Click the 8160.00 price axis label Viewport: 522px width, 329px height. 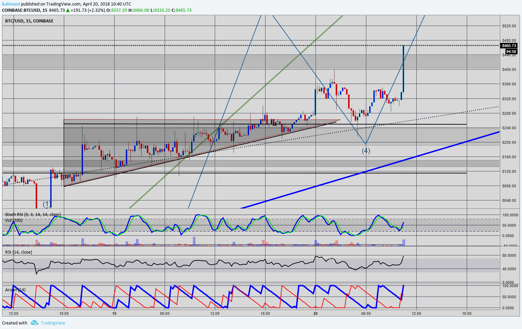[x=509, y=157]
